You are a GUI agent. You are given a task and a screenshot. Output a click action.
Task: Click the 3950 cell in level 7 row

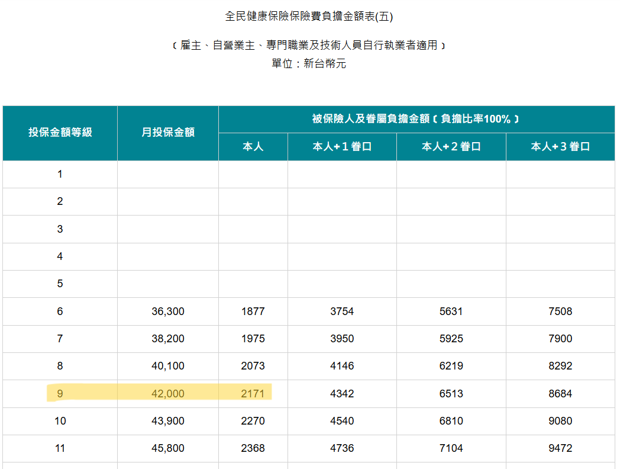342,339
